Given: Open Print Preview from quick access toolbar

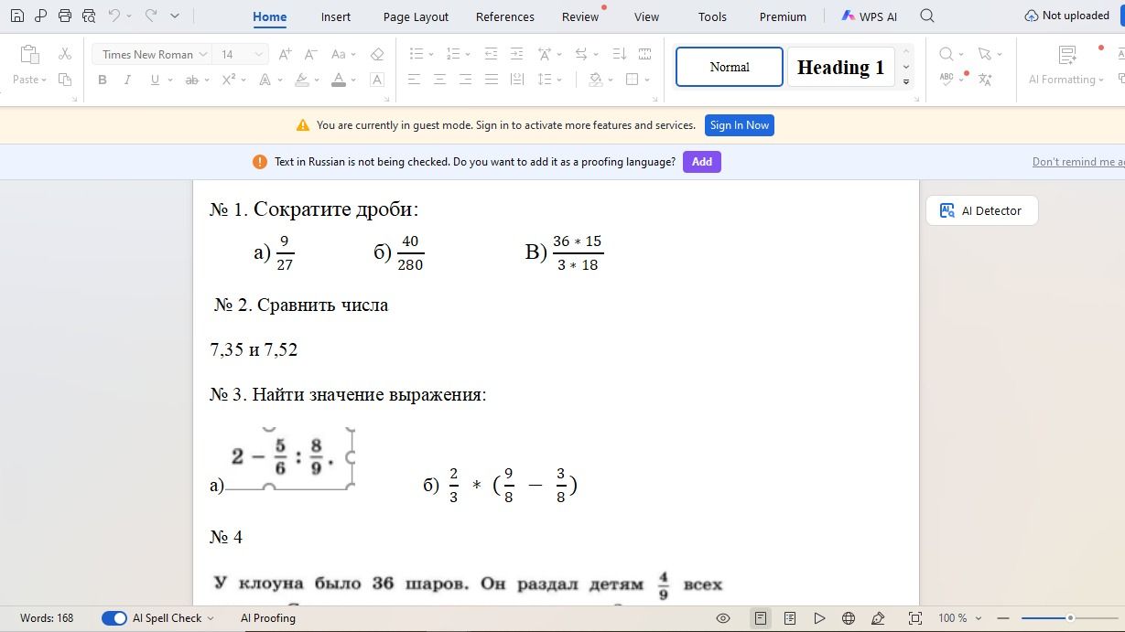Looking at the screenshot, I should tap(88, 16).
